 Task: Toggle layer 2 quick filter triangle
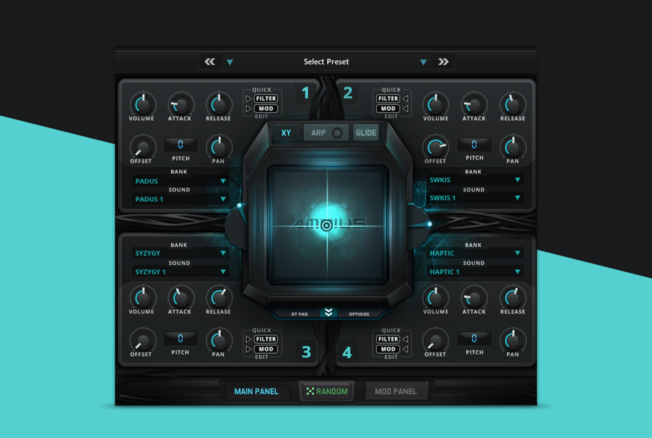tap(406, 98)
